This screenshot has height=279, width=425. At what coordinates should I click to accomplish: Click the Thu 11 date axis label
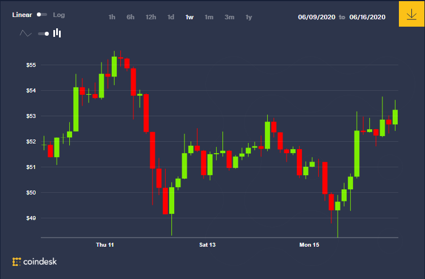[105, 245]
